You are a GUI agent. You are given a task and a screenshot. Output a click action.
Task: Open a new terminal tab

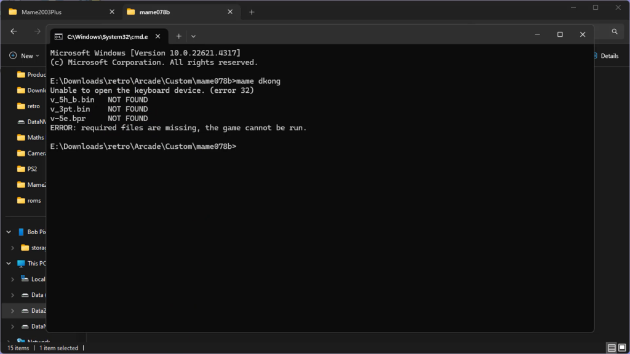point(179,36)
